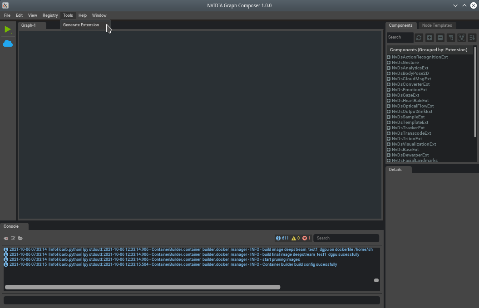
Task: Toggle error messages filter showing 1
Action: tap(306, 238)
